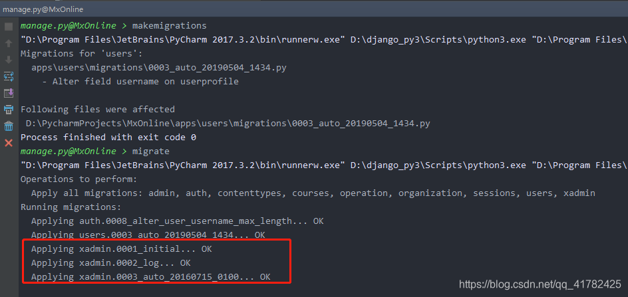Click Applying xadmin.0001_initial line
This screenshot has height=297, width=628.
coord(121,249)
